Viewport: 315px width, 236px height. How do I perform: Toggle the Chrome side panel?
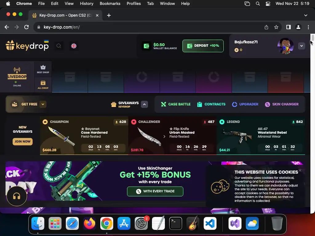coord(289,27)
